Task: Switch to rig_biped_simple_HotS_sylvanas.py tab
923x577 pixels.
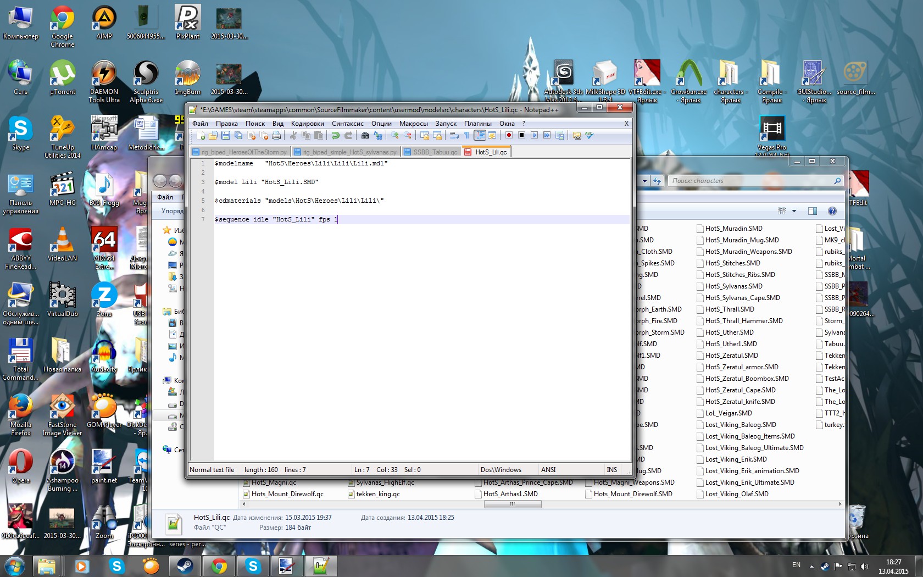Action: 346,152
